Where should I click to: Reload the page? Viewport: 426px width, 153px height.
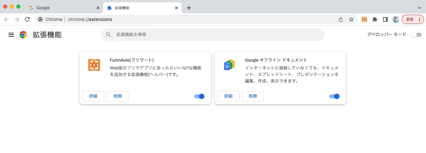[27, 19]
